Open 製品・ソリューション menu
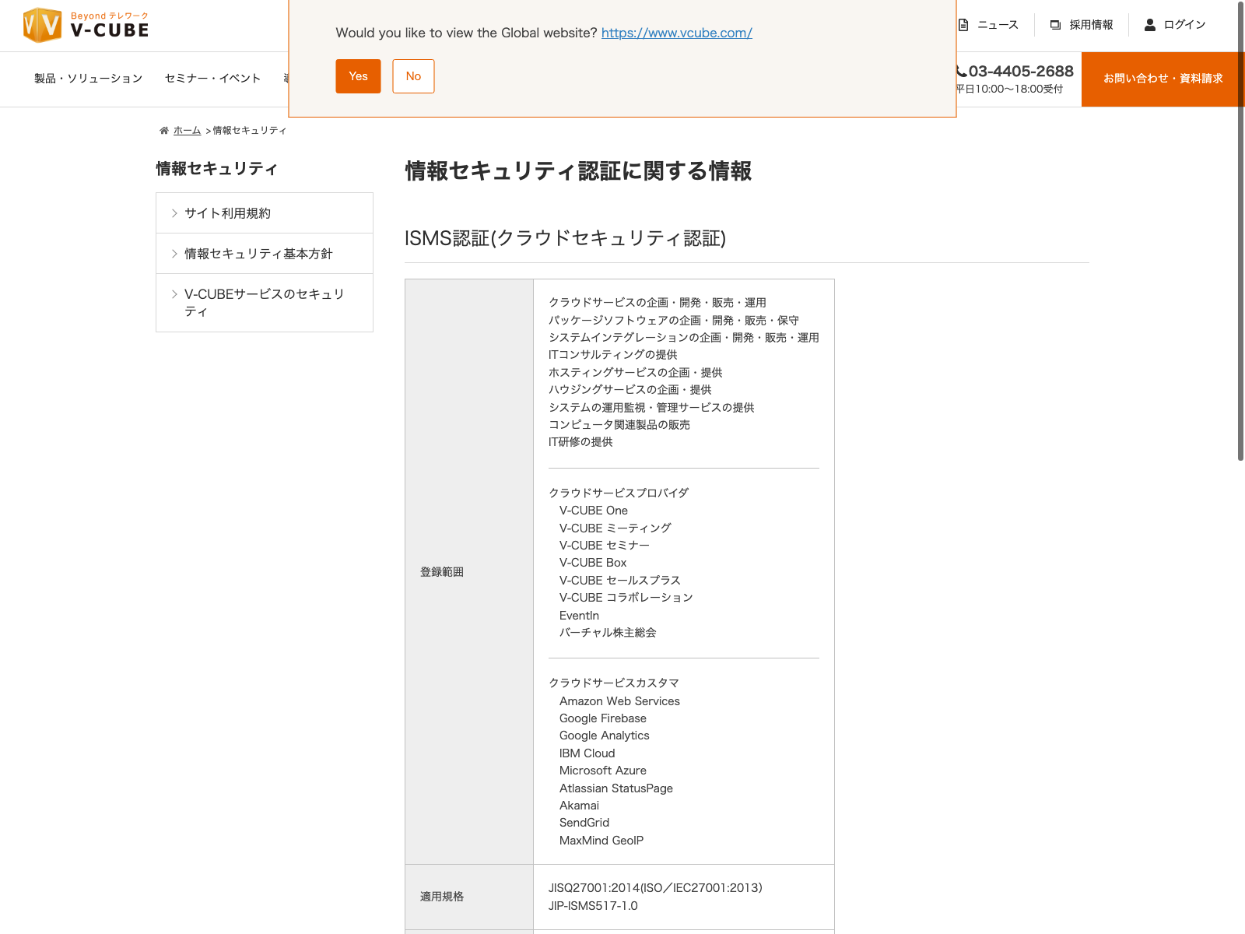Screen dimensions: 1245x934 click(88, 79)
